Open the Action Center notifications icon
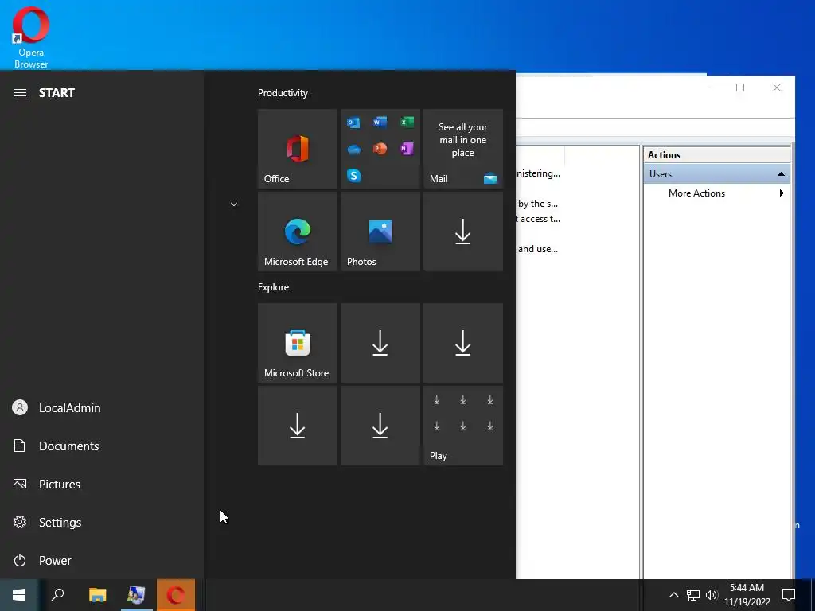The height and width of the screenshot is (611, 815). tap(789, 595)
